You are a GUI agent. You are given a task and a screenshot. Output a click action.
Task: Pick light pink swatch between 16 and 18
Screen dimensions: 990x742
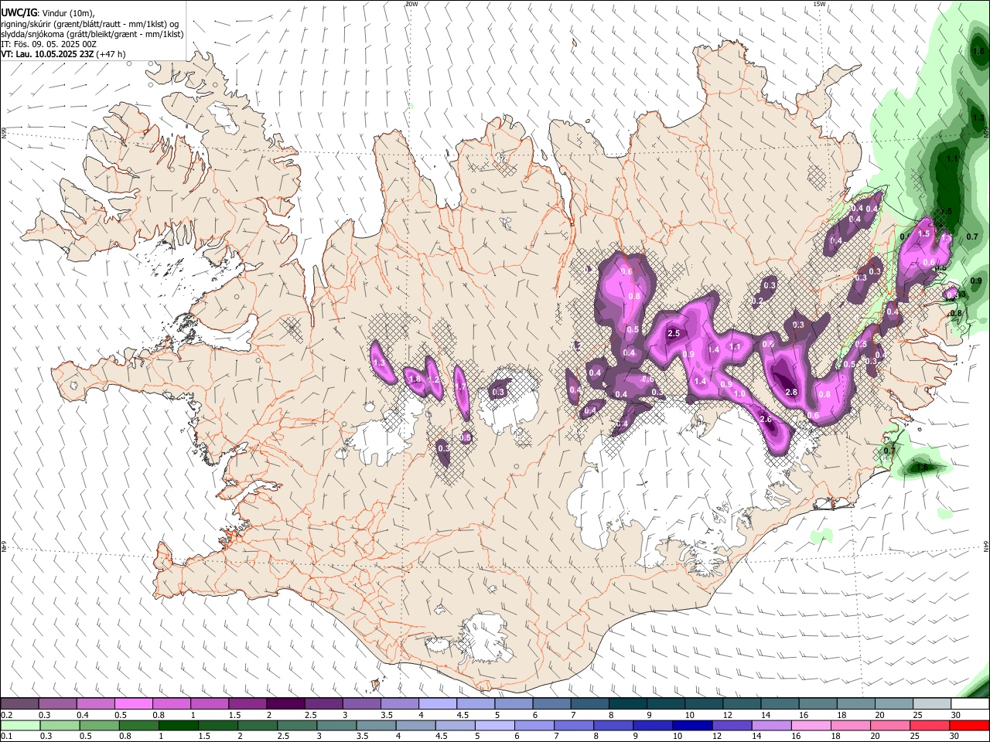pyautogui.click(x=811, y=726)
